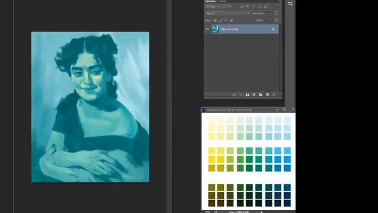
Task: Create new fill or adjustment layer
Action: point(254,95)
